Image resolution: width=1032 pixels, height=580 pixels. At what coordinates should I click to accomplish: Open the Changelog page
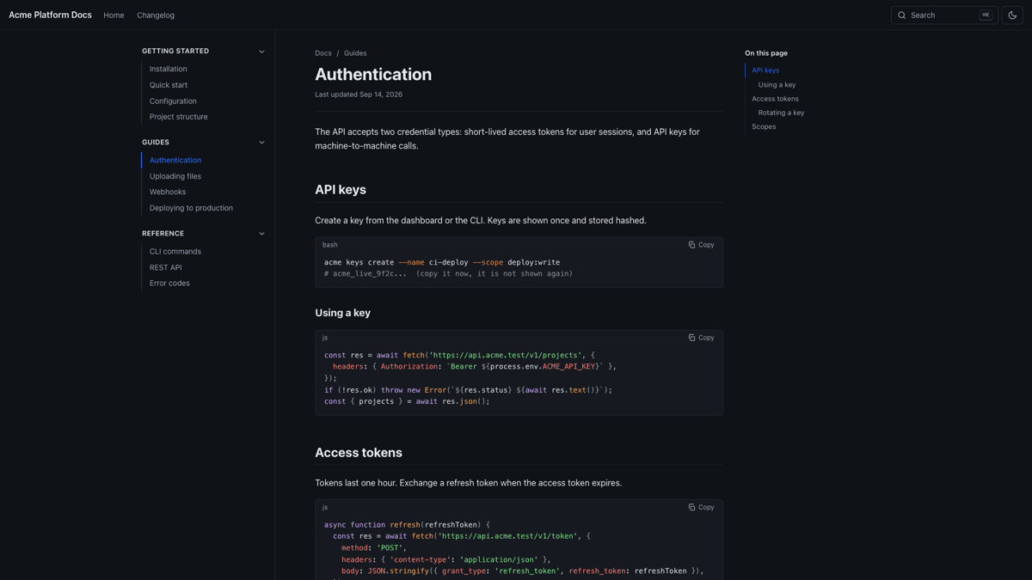(x=156, y=15)
